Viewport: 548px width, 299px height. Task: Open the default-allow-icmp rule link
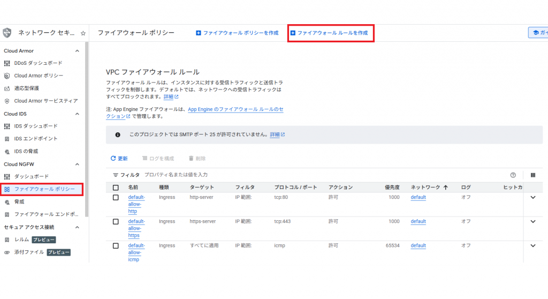tap(135, 252)
